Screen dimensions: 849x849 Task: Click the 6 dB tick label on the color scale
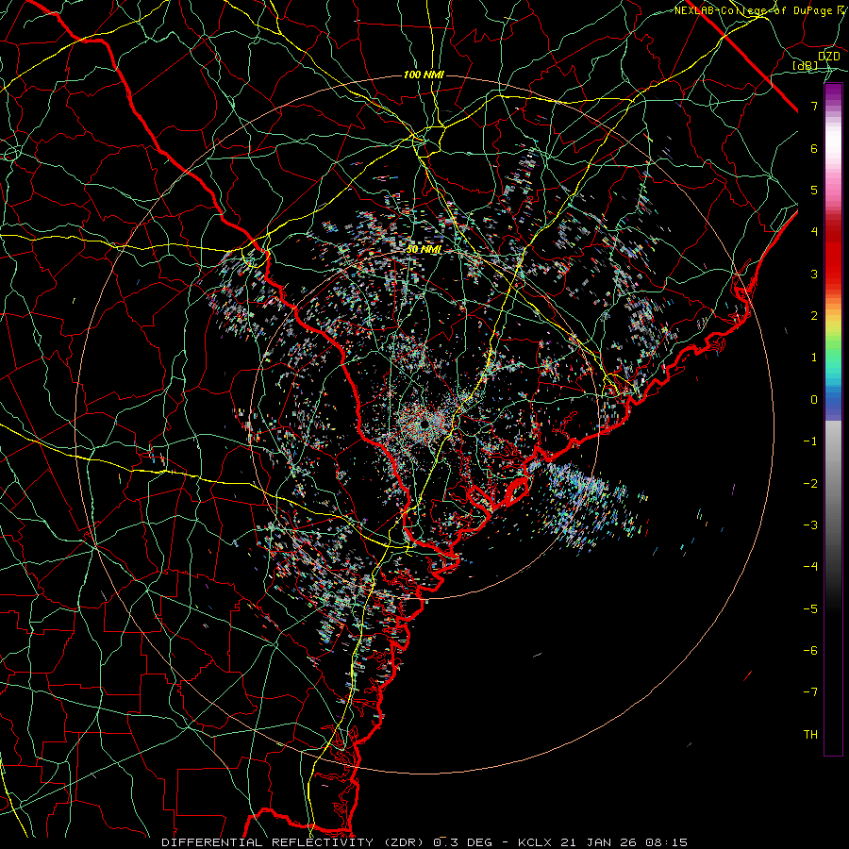pos(814,148)
